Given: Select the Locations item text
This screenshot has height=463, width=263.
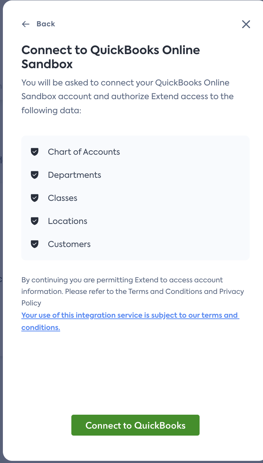Looking at the screenshot, I should 68,221.
